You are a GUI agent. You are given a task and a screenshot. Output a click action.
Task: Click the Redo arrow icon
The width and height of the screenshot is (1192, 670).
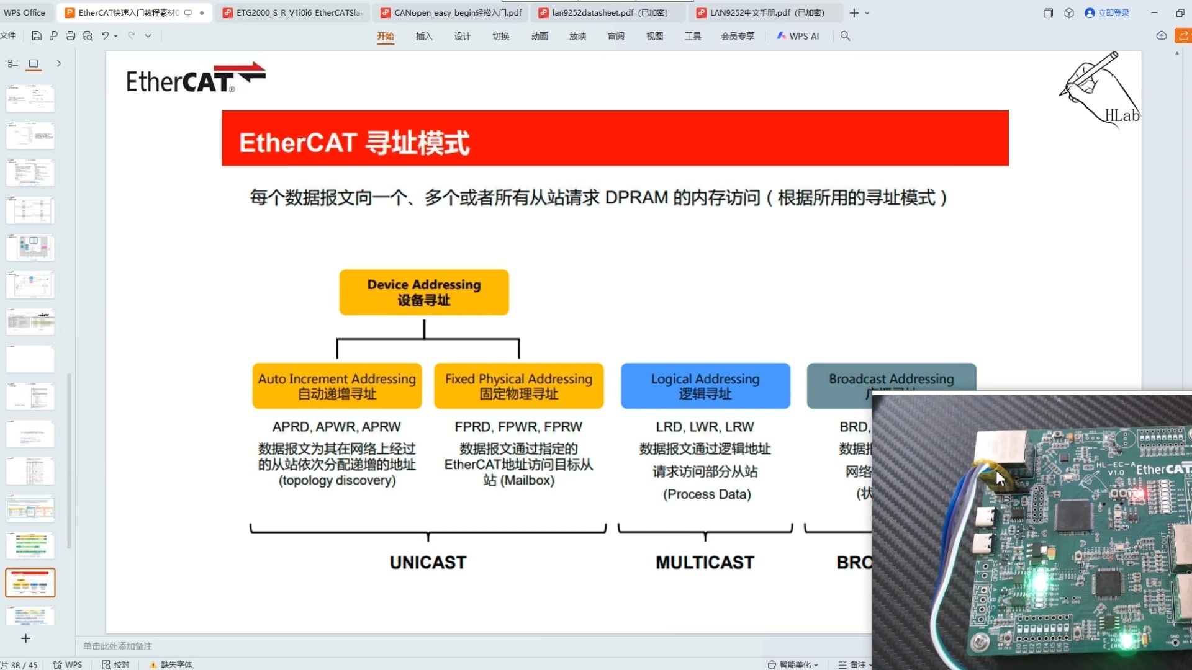132,36
